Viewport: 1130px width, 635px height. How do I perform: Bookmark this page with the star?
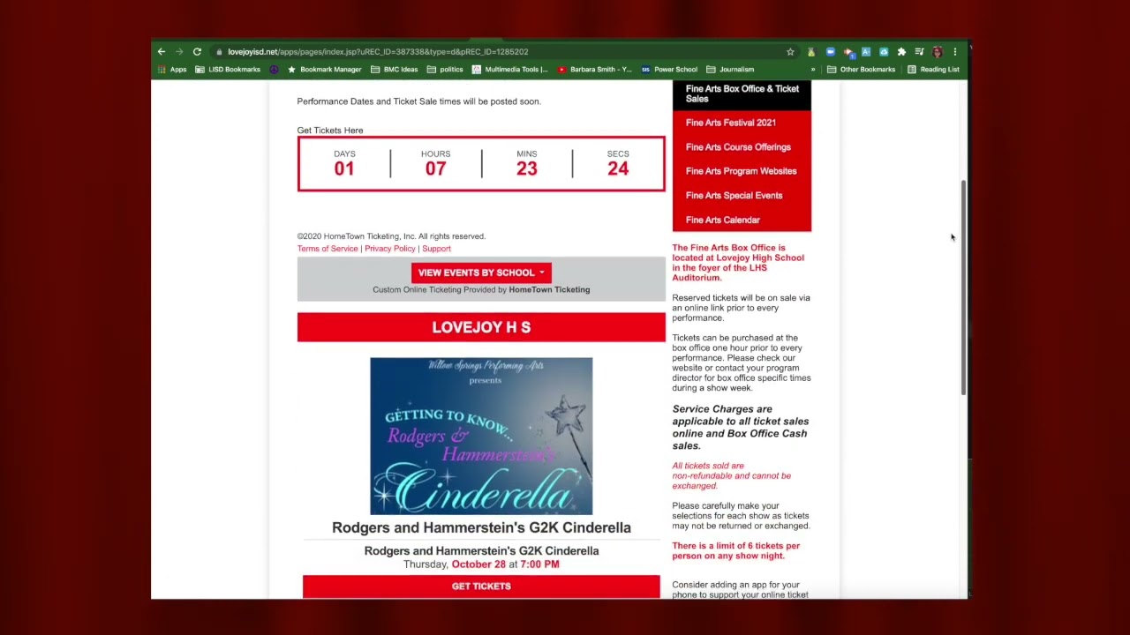click(x=790, y=52)
